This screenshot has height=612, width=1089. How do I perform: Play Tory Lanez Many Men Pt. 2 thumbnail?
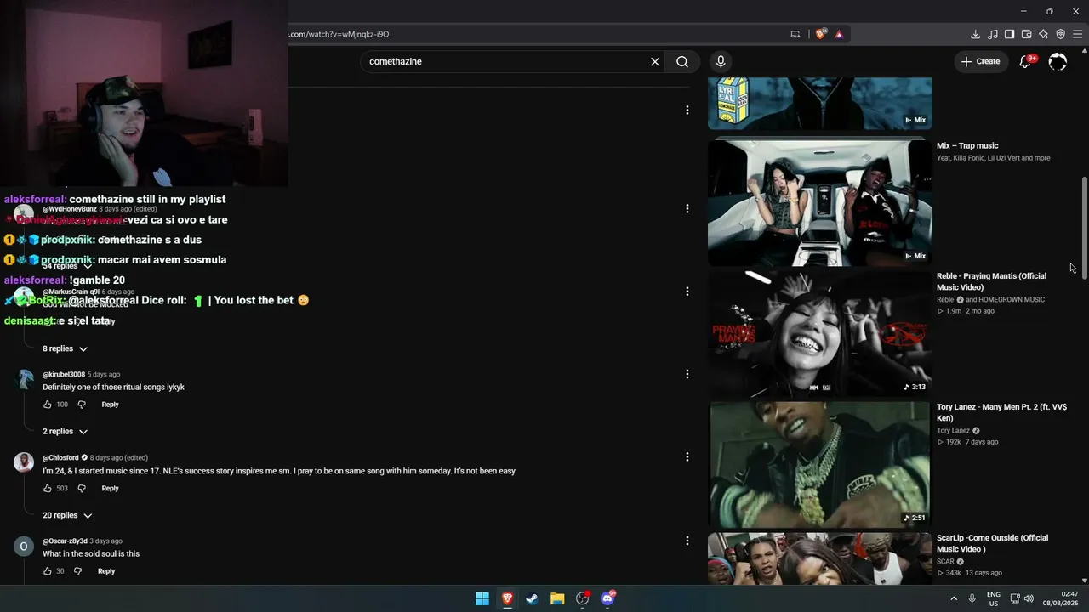coord(820,464)
